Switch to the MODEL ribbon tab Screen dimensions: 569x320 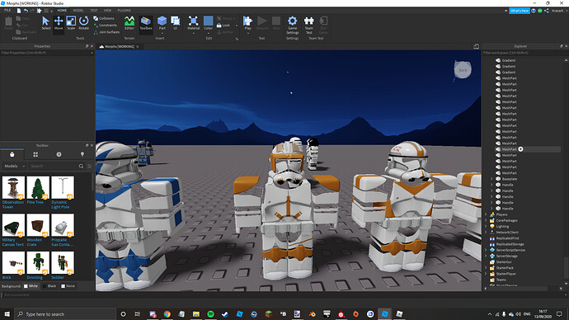point(78,11)
